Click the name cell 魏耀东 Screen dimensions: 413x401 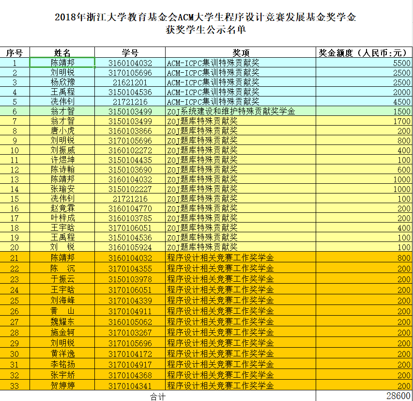tap(62, 322)
